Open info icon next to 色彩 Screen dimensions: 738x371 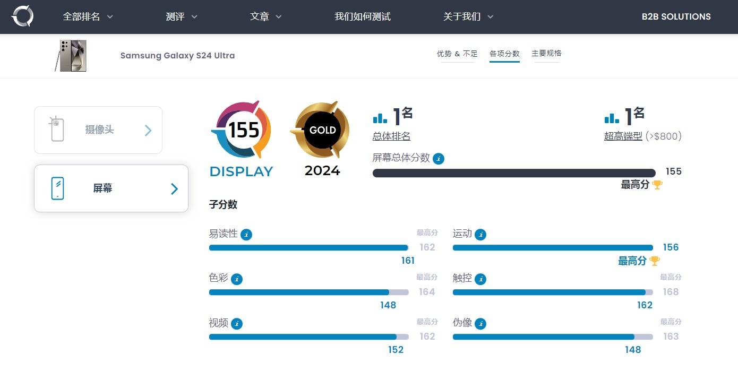pos(237,279)
